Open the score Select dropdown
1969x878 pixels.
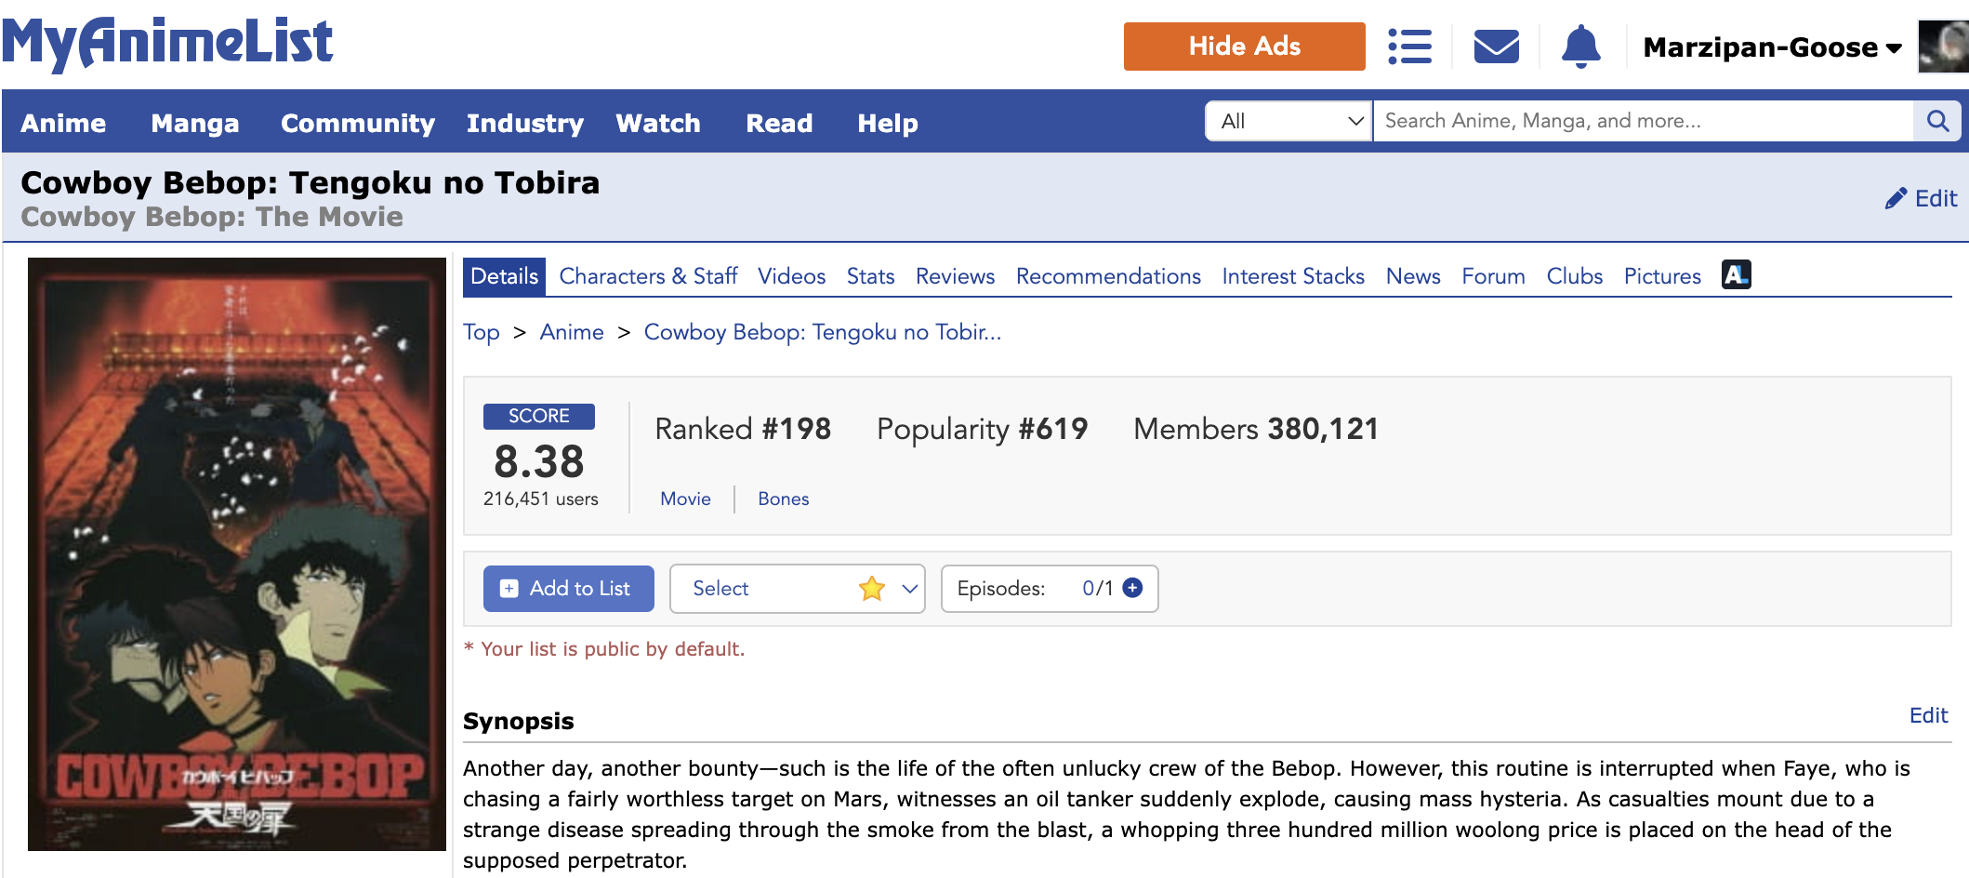click(x=797, y=589)
